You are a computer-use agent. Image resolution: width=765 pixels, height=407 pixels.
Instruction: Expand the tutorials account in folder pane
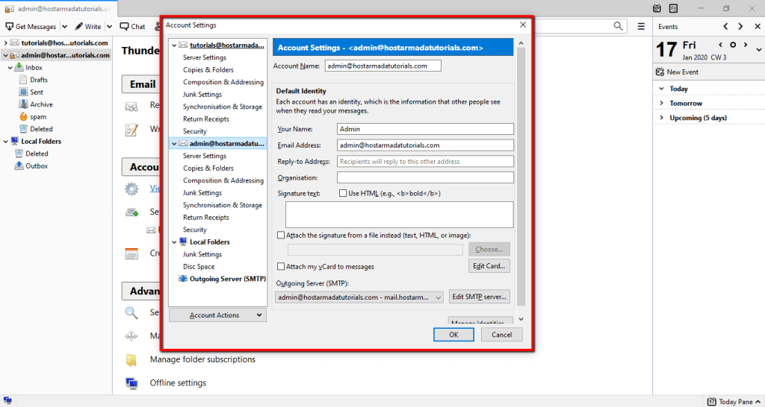point(5,42)
